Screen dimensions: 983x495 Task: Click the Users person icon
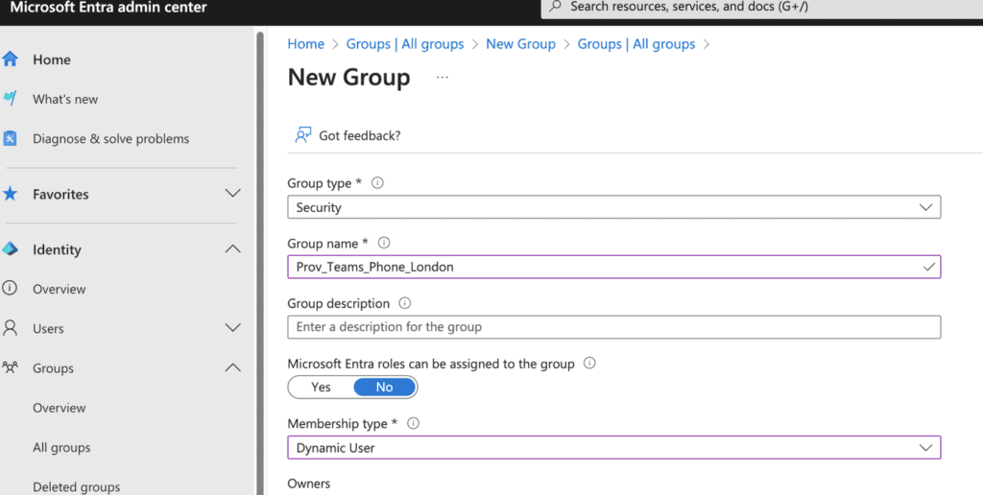pyautogui.click(x=10, y=328)
